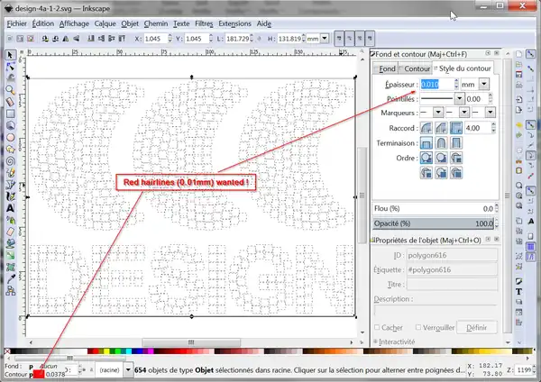
Task: Choose the round join icon for Raccord
Action: (426, 129)
